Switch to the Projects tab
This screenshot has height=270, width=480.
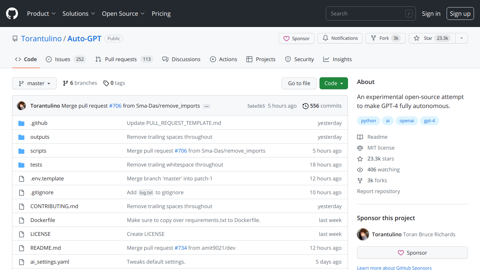coord(261,59)
